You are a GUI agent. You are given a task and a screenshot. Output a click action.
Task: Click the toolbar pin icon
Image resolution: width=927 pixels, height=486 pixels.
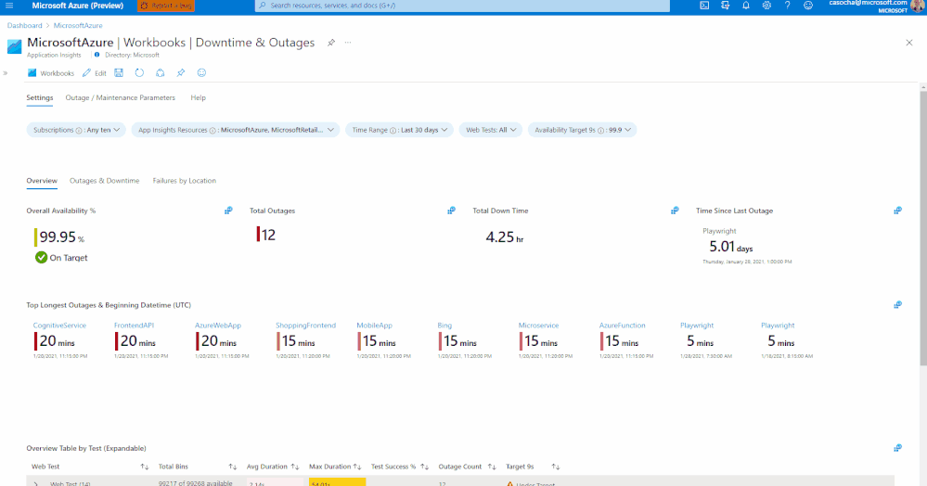[181, 72]
